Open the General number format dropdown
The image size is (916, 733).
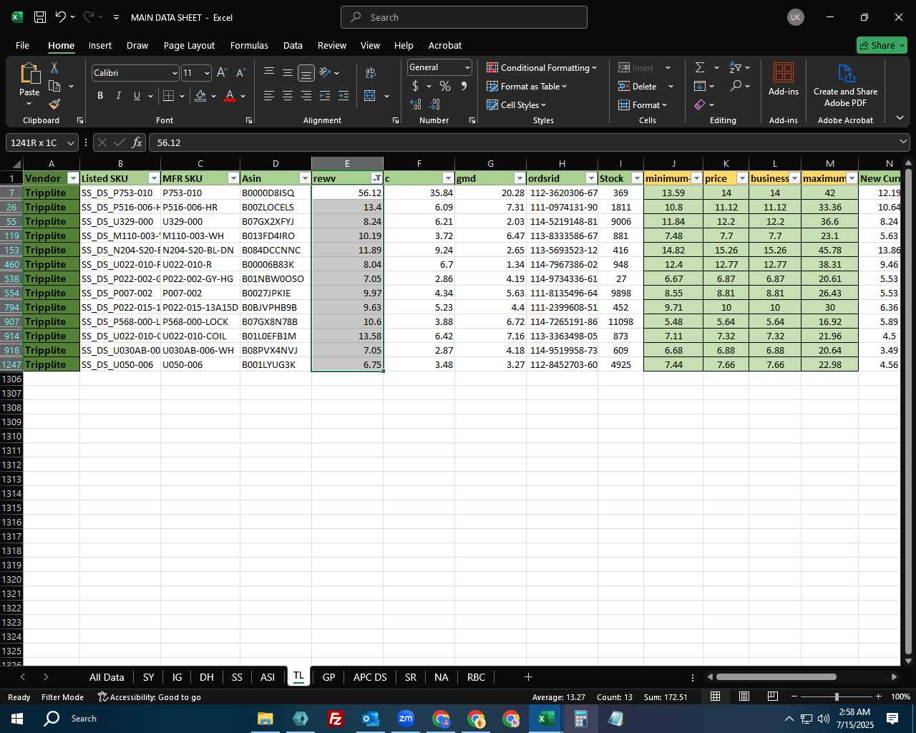coord(467,67)
